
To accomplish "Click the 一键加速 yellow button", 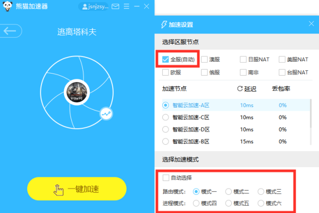I will coord(77,189).
